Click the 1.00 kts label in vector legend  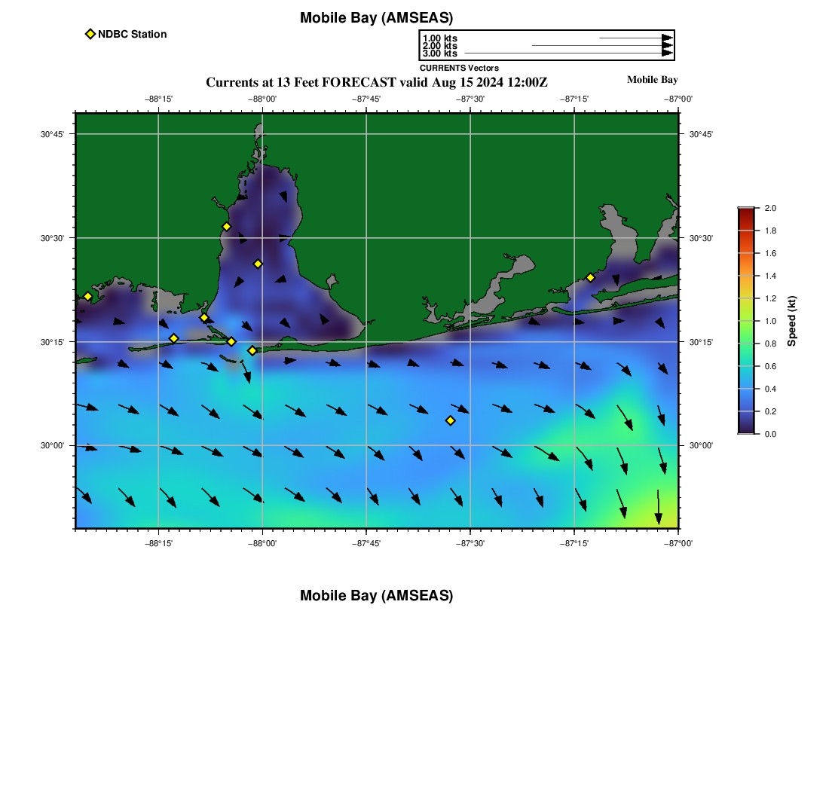coord(439,38)
